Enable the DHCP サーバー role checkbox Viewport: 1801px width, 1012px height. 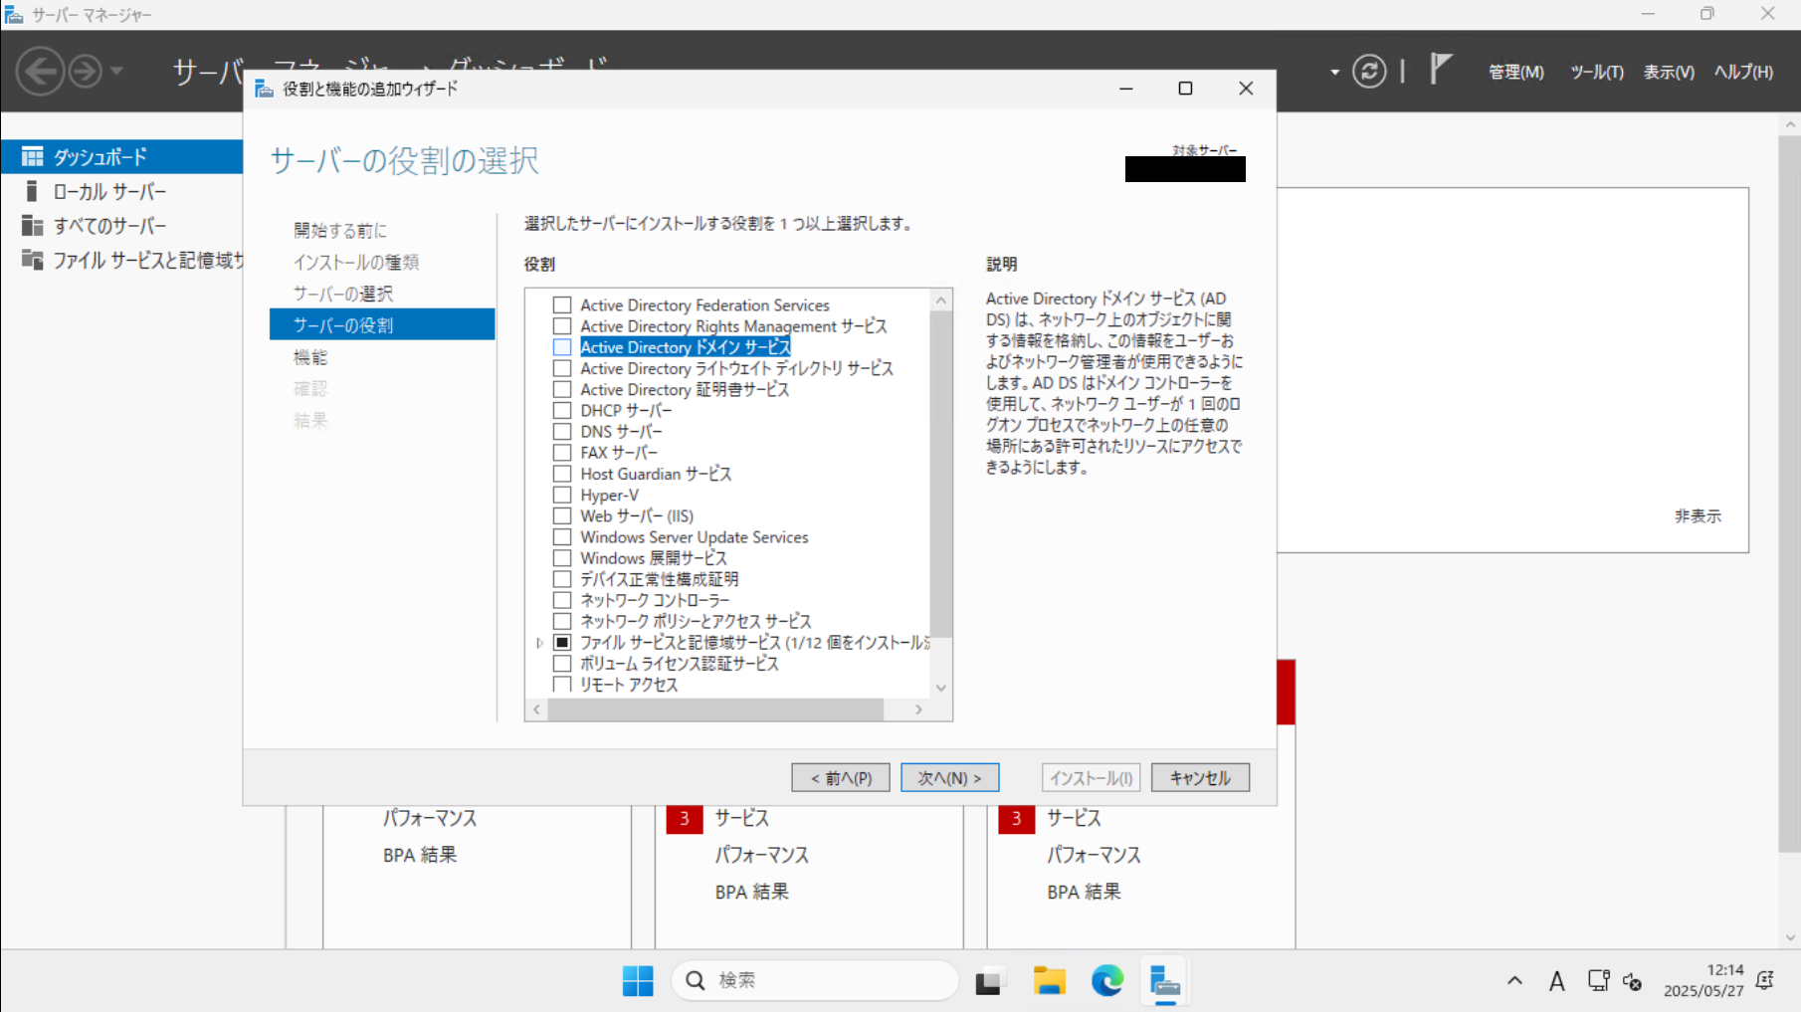[562, 410]
